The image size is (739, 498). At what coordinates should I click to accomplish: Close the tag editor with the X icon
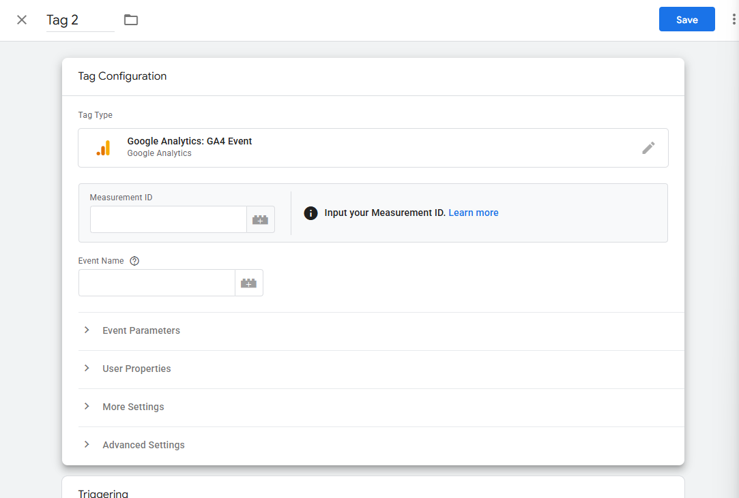tap(22, 20)
